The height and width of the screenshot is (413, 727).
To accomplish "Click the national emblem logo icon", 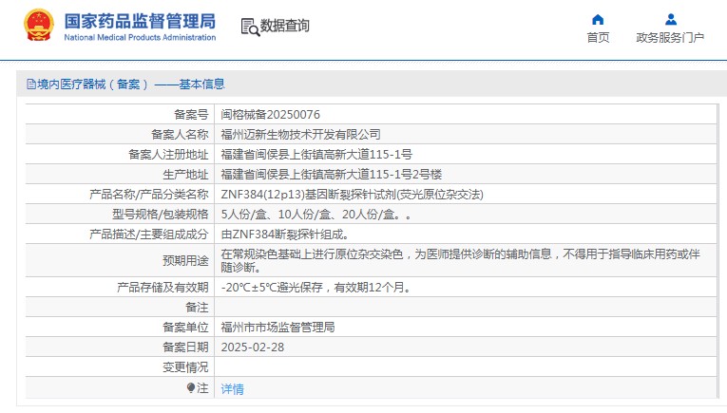I will coord(39,26).
